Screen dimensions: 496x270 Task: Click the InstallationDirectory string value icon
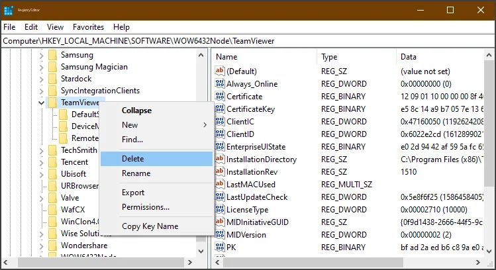(220, 159)
